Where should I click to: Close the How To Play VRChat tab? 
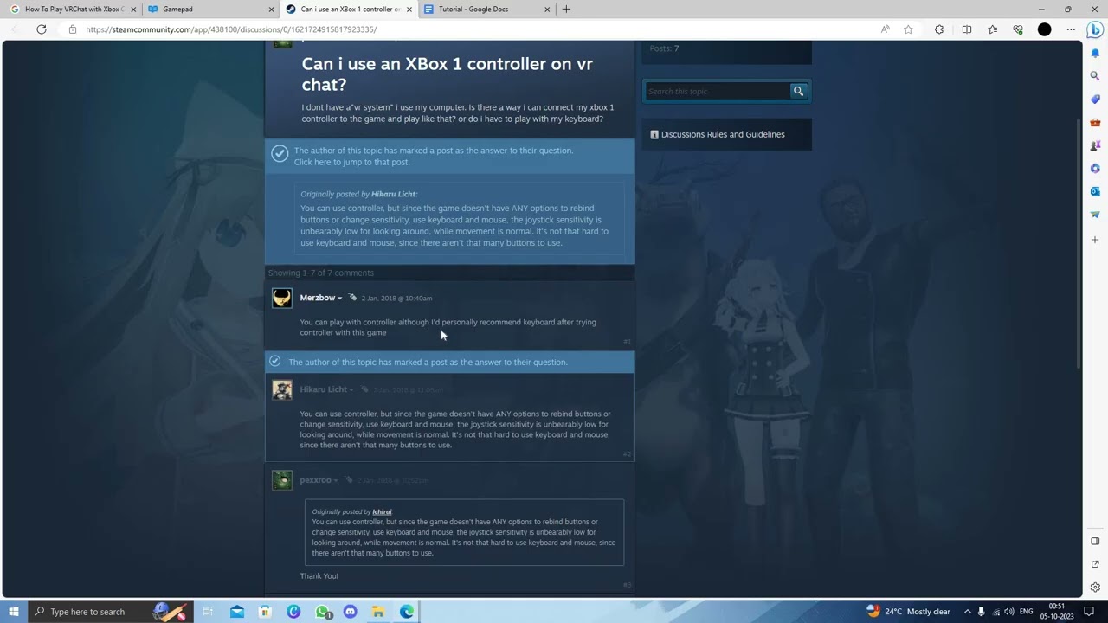pyautogui.click(x=133, y=10)
